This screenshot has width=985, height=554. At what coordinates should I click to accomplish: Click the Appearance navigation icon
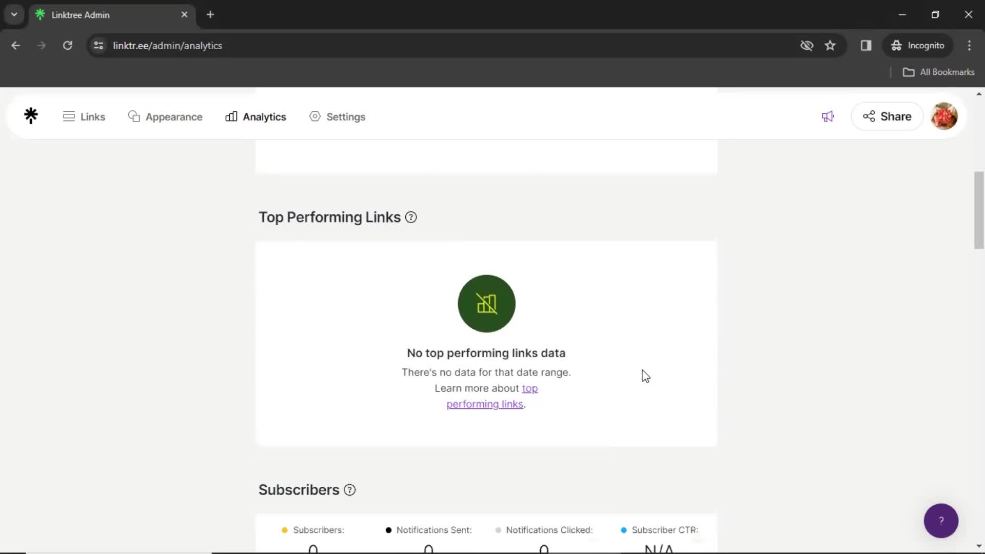133,116
